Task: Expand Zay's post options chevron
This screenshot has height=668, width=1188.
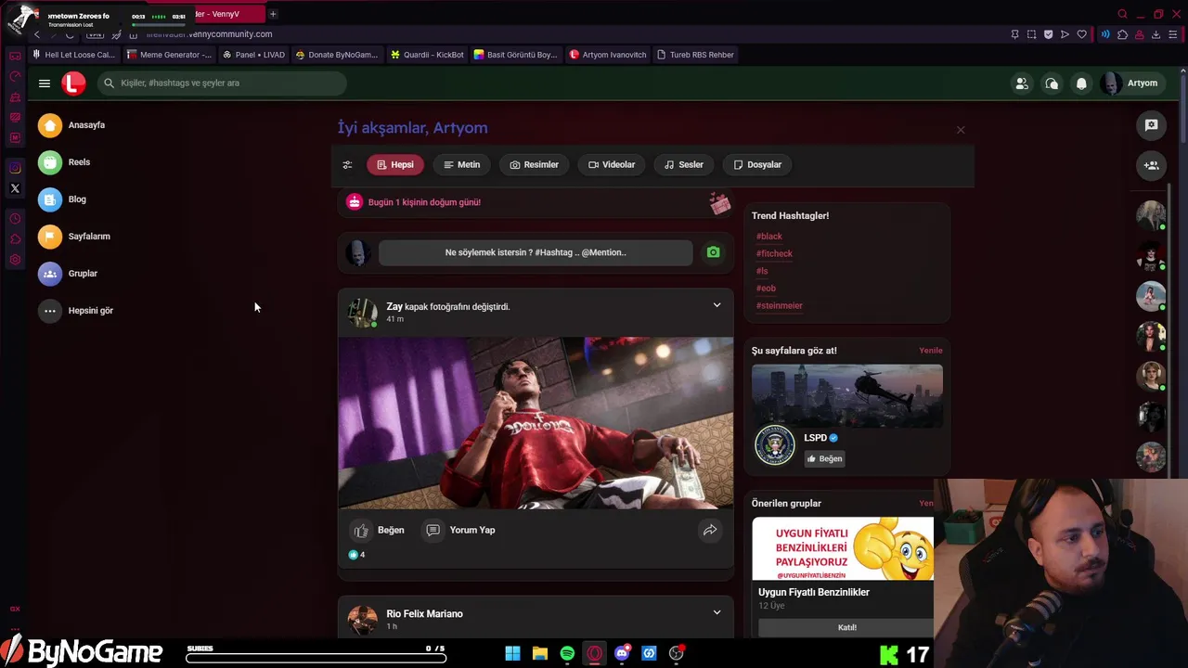Action: 717,305
